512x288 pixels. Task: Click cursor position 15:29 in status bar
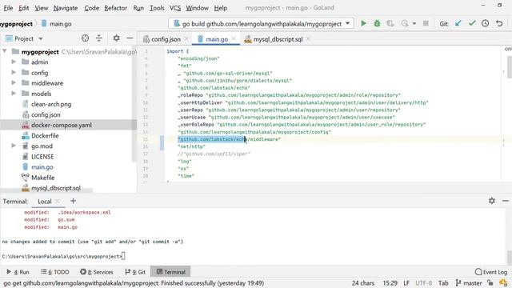coord(390,282)
